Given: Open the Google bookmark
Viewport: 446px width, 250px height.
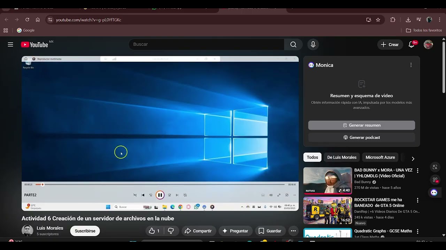Looking at the screenshot, I should point(25,30).
